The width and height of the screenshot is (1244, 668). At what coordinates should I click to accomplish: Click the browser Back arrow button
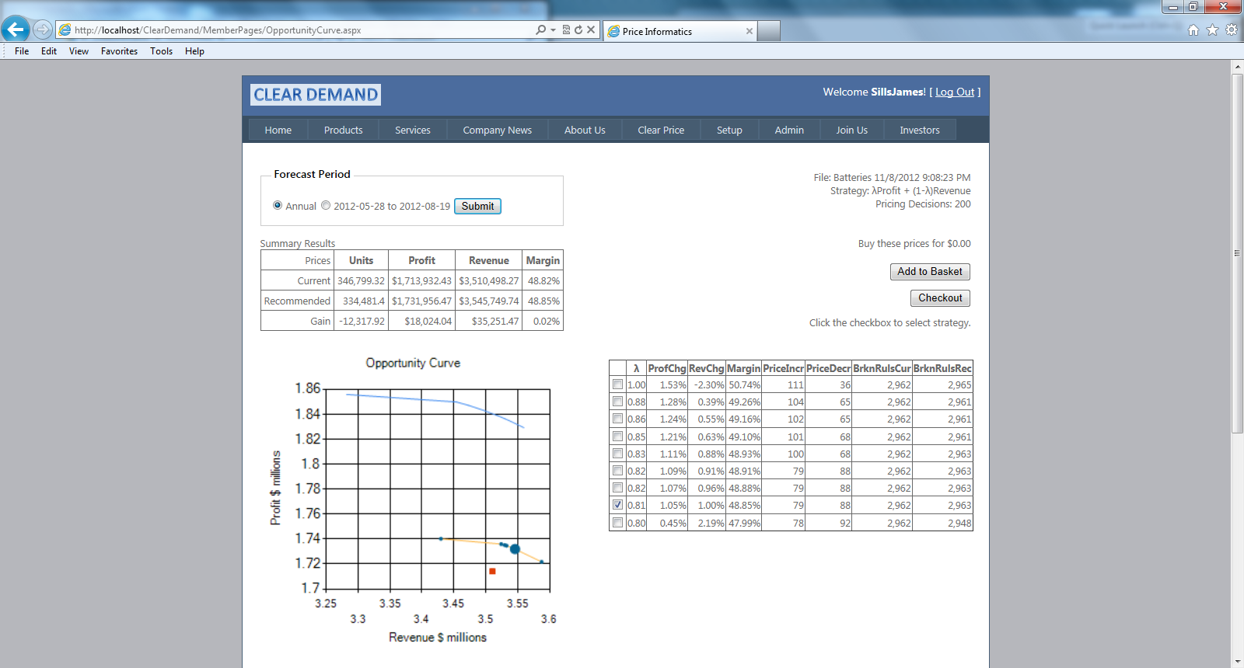click(16, 30)
